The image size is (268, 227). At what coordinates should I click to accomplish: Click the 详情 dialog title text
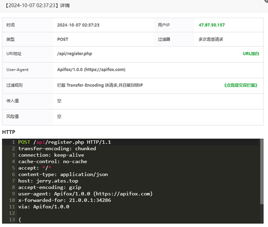pyautogui.click(x=65, y=6)
